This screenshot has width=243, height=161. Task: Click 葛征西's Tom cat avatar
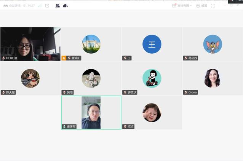pyautogui.click(x=213, y=44)
